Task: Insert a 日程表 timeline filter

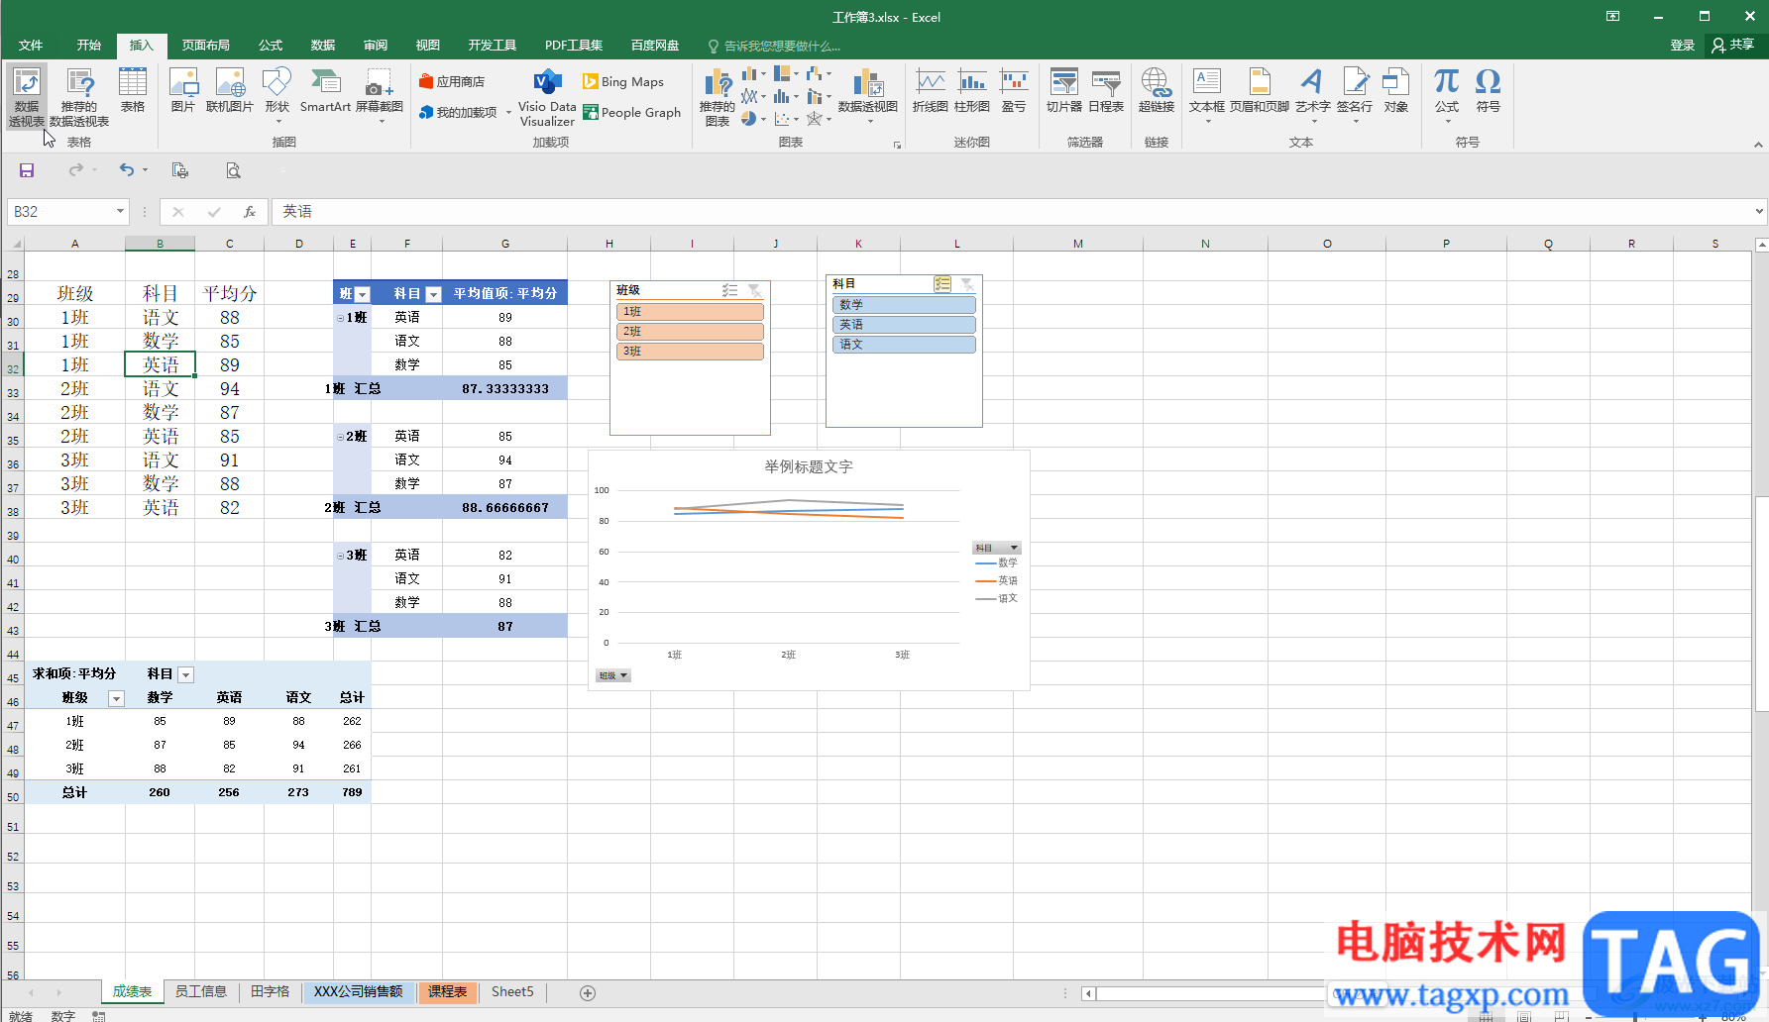Action: (1106, 89)
